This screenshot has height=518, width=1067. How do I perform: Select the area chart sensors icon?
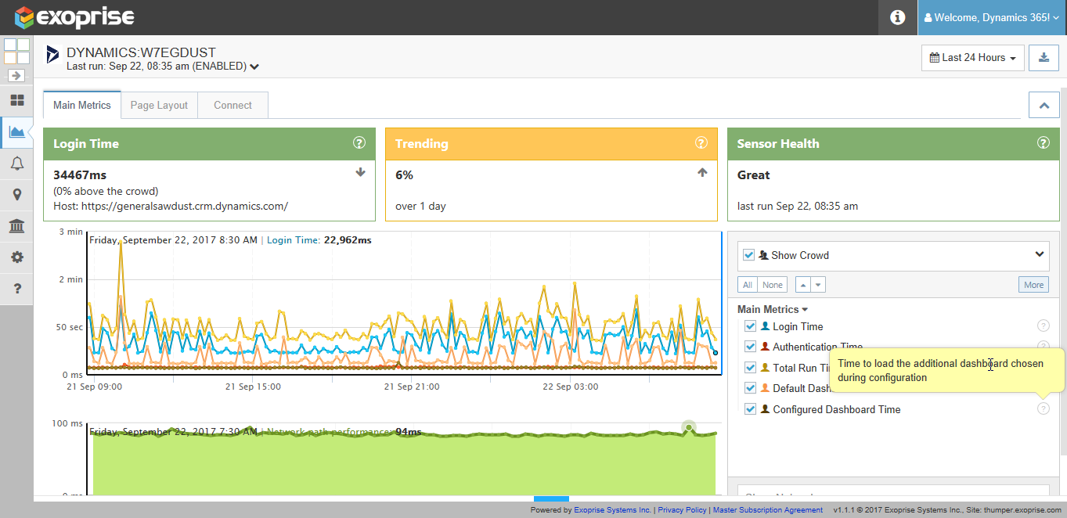click(16, 132)
